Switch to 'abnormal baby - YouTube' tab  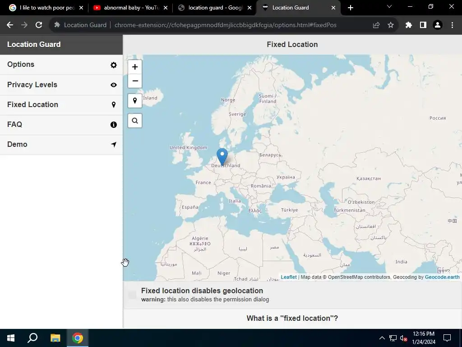[130, 8]
